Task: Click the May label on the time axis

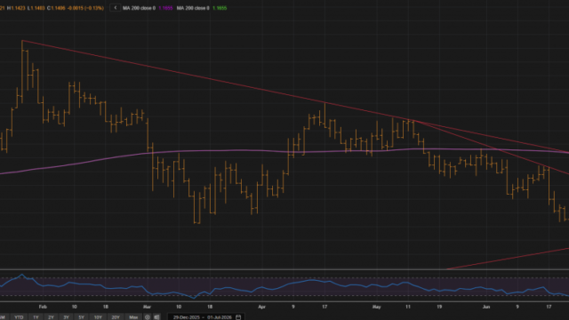Action: click(x=377, y=307)
